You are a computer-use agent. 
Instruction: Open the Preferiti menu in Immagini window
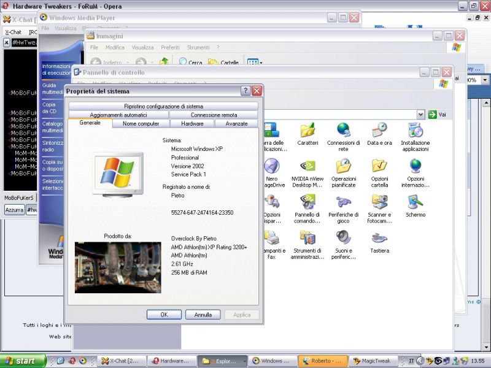[170, 48]
